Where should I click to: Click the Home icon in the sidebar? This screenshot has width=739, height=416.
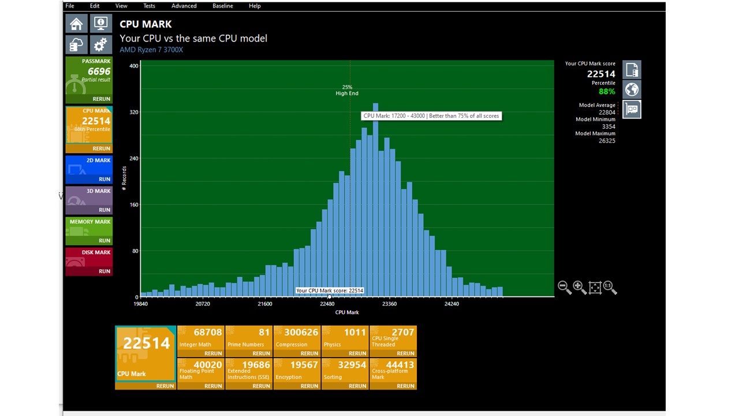pos(76,24)
